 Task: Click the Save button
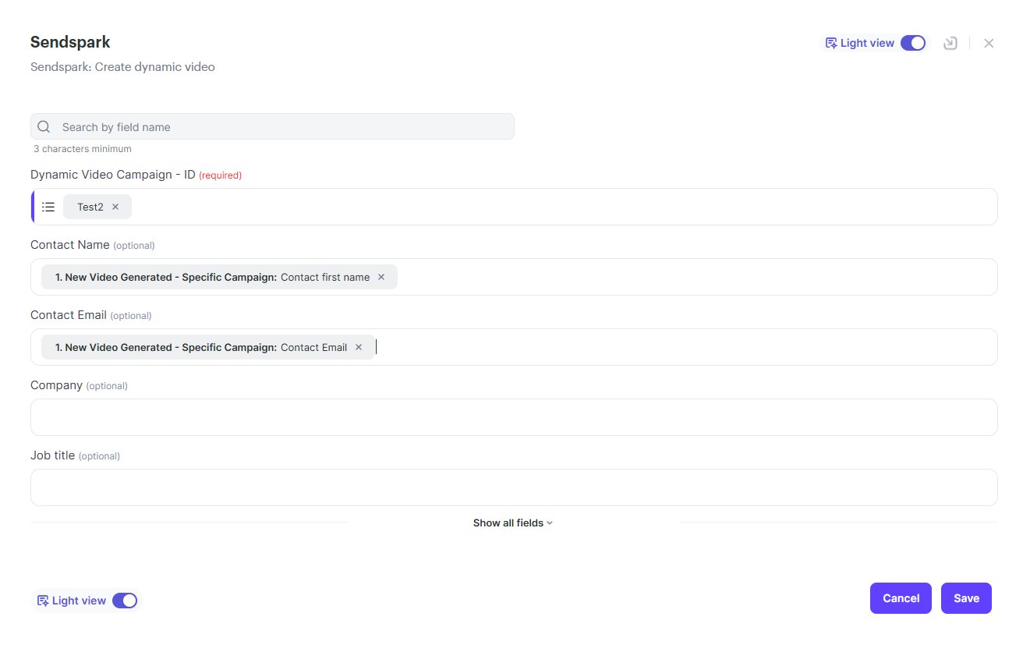[x=966, y=598]
